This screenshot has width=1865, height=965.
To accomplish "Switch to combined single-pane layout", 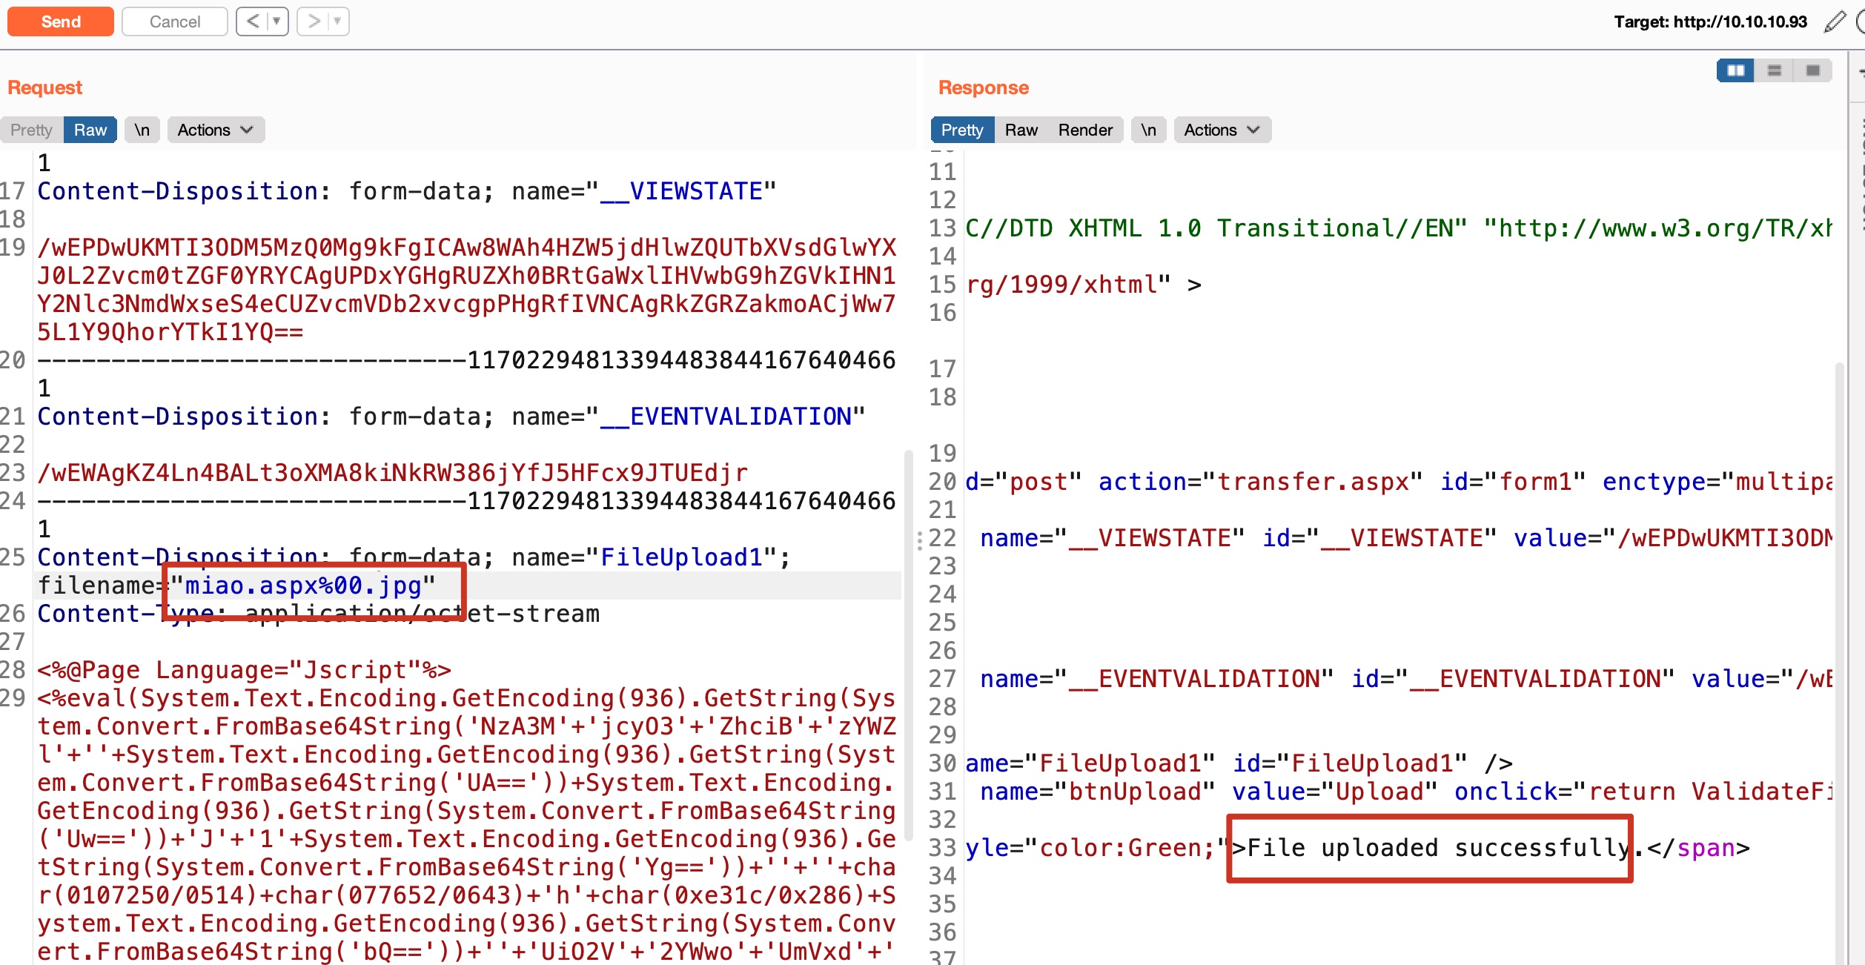I will pos(1813,70).
